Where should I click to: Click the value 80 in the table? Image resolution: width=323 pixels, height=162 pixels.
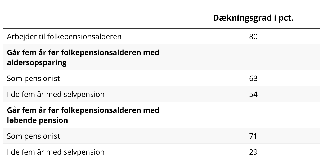click(x=253, y=37)
